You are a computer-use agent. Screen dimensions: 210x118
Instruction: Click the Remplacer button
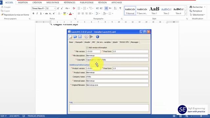[196, 11]
